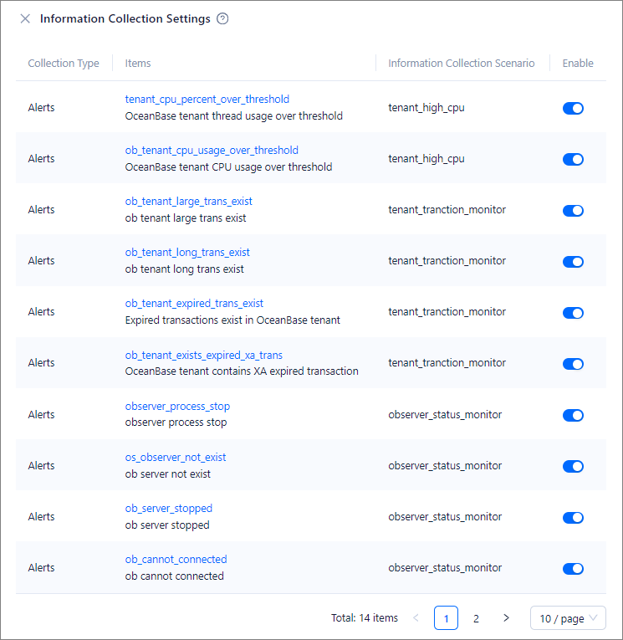This screenshot has height=640, width=623.
Task: Disable the tenant_cpu_percent_over_threshold alert toggle
Action: (x=573, y=108)
